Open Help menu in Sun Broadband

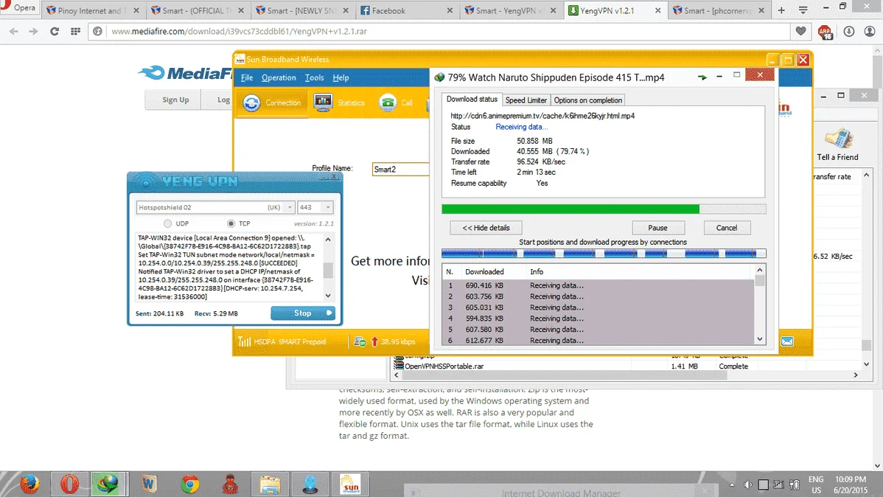(x=341, y=77)
